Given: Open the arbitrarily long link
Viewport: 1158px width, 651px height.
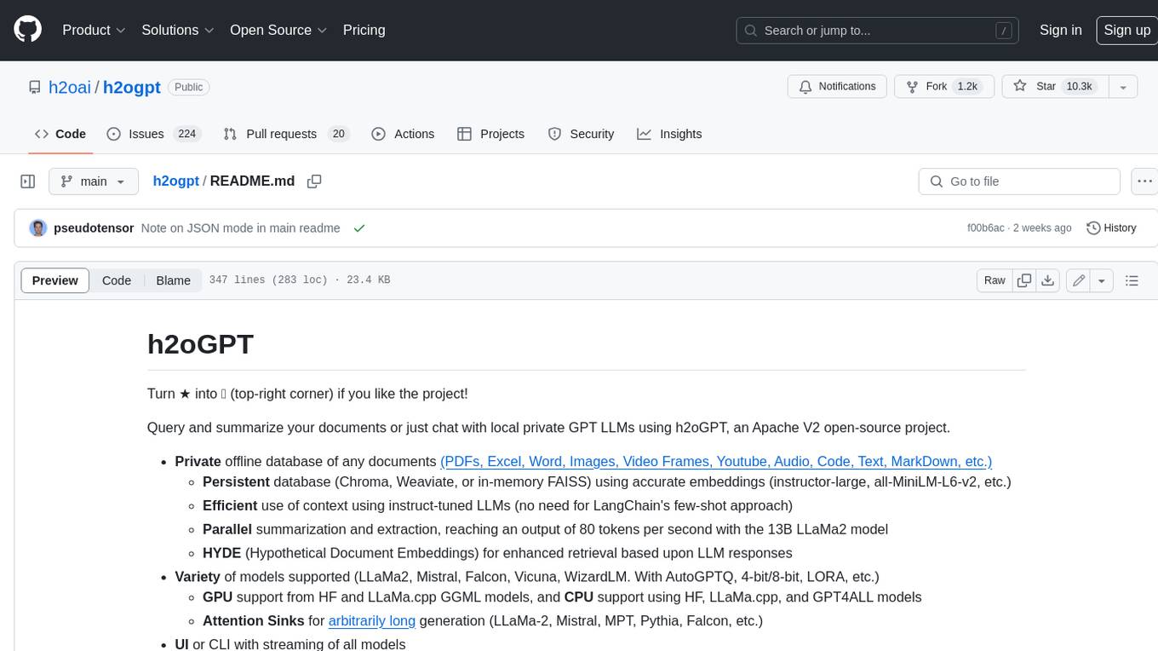Looking at the screenshot, I should (372, 620).
